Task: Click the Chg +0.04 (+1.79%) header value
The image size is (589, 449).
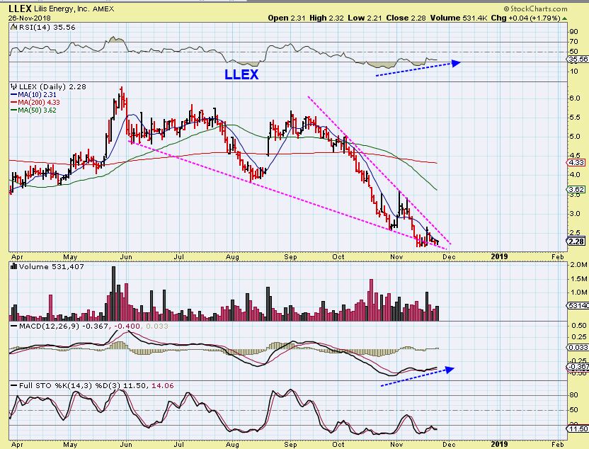Action: pyautogui.click(x=526, y=18)
